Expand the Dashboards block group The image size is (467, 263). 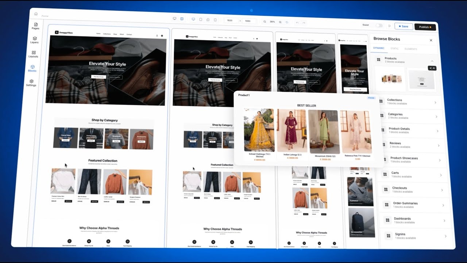tap(415, 220)
